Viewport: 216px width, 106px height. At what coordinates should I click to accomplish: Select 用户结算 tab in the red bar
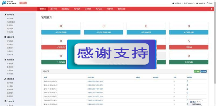[77, 9]
